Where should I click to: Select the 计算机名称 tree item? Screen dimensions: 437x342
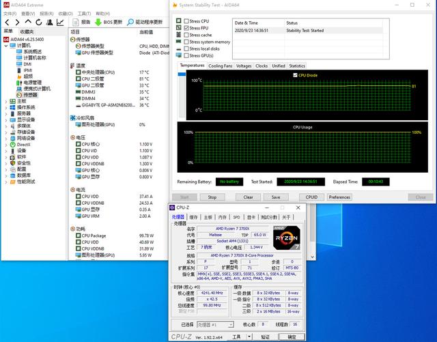point(31,58)
